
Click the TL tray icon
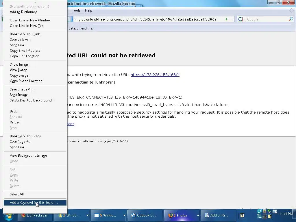(259, 216)
